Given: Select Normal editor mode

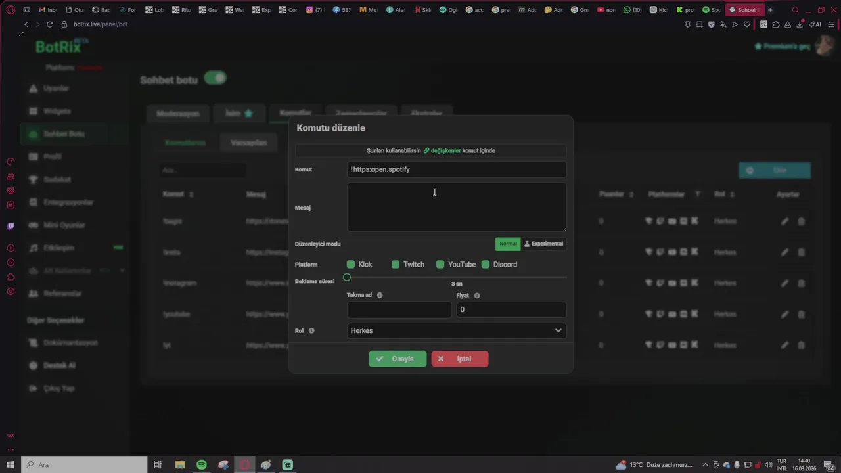Looking at the screenshot, I should point(508,244).
